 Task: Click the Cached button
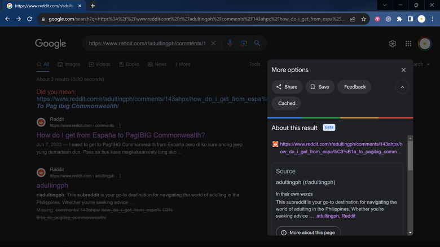click(287, 103)
